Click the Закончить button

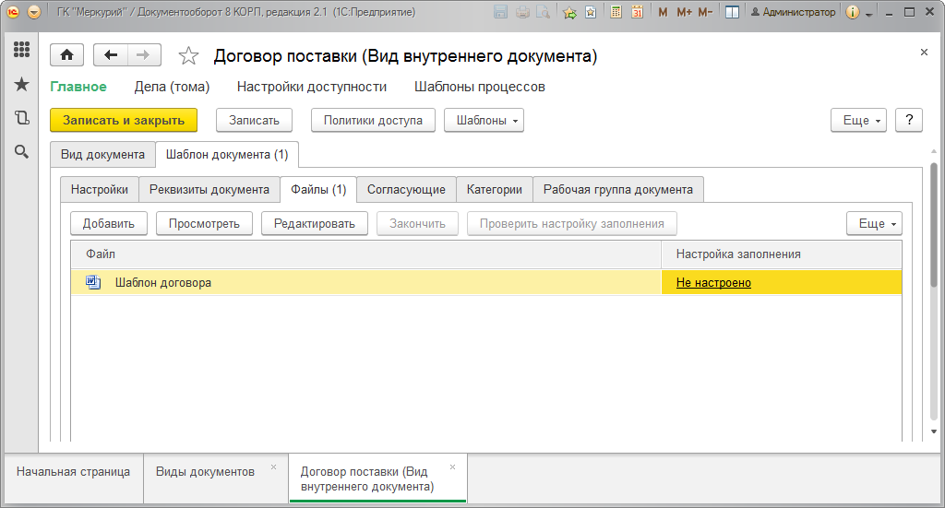(418, 224)
